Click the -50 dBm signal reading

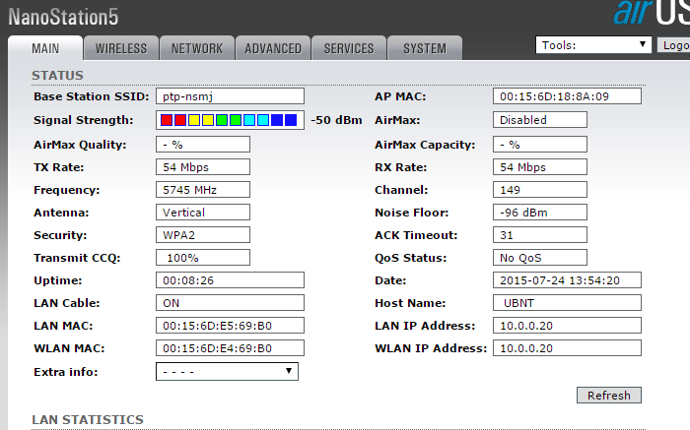tap(337, 120)
